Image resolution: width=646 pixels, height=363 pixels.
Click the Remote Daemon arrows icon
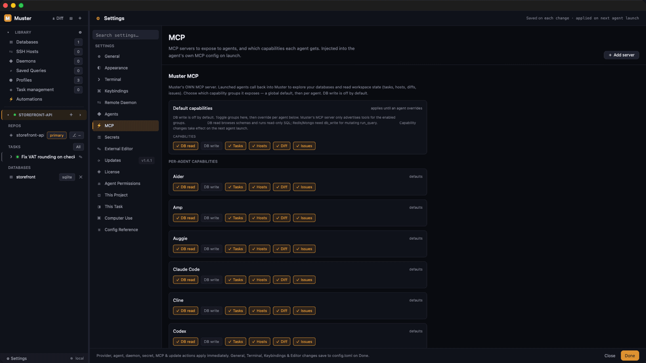tap(99, 103)
